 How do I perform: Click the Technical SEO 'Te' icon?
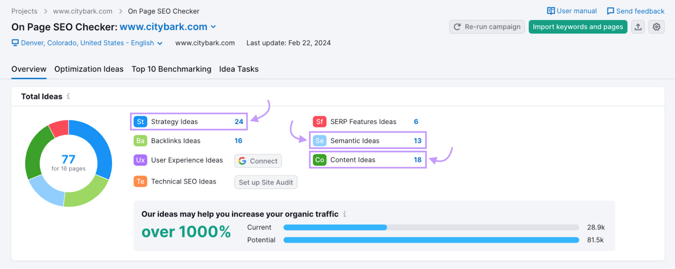[x=140, y=181]
